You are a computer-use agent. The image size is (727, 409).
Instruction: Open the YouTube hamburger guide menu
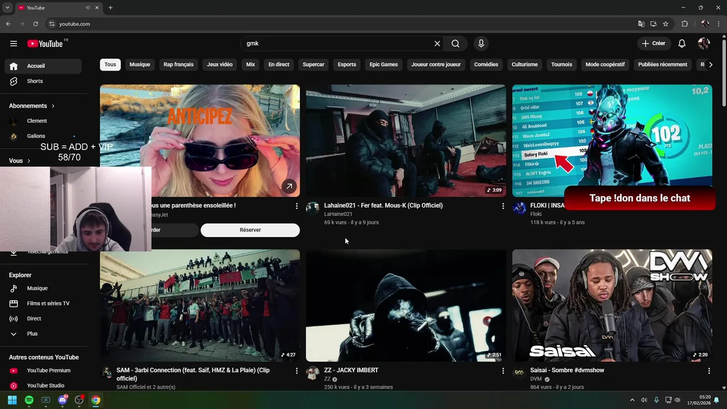[14, 44]
